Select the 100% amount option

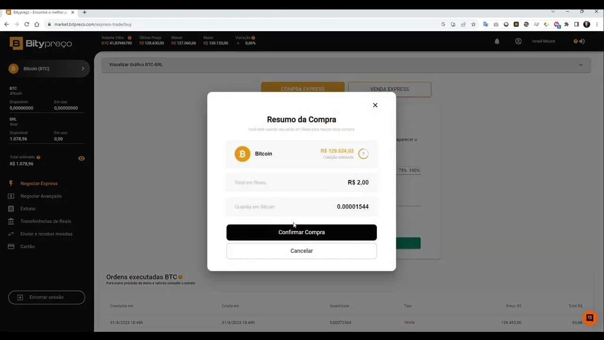(x=414, y=170)
